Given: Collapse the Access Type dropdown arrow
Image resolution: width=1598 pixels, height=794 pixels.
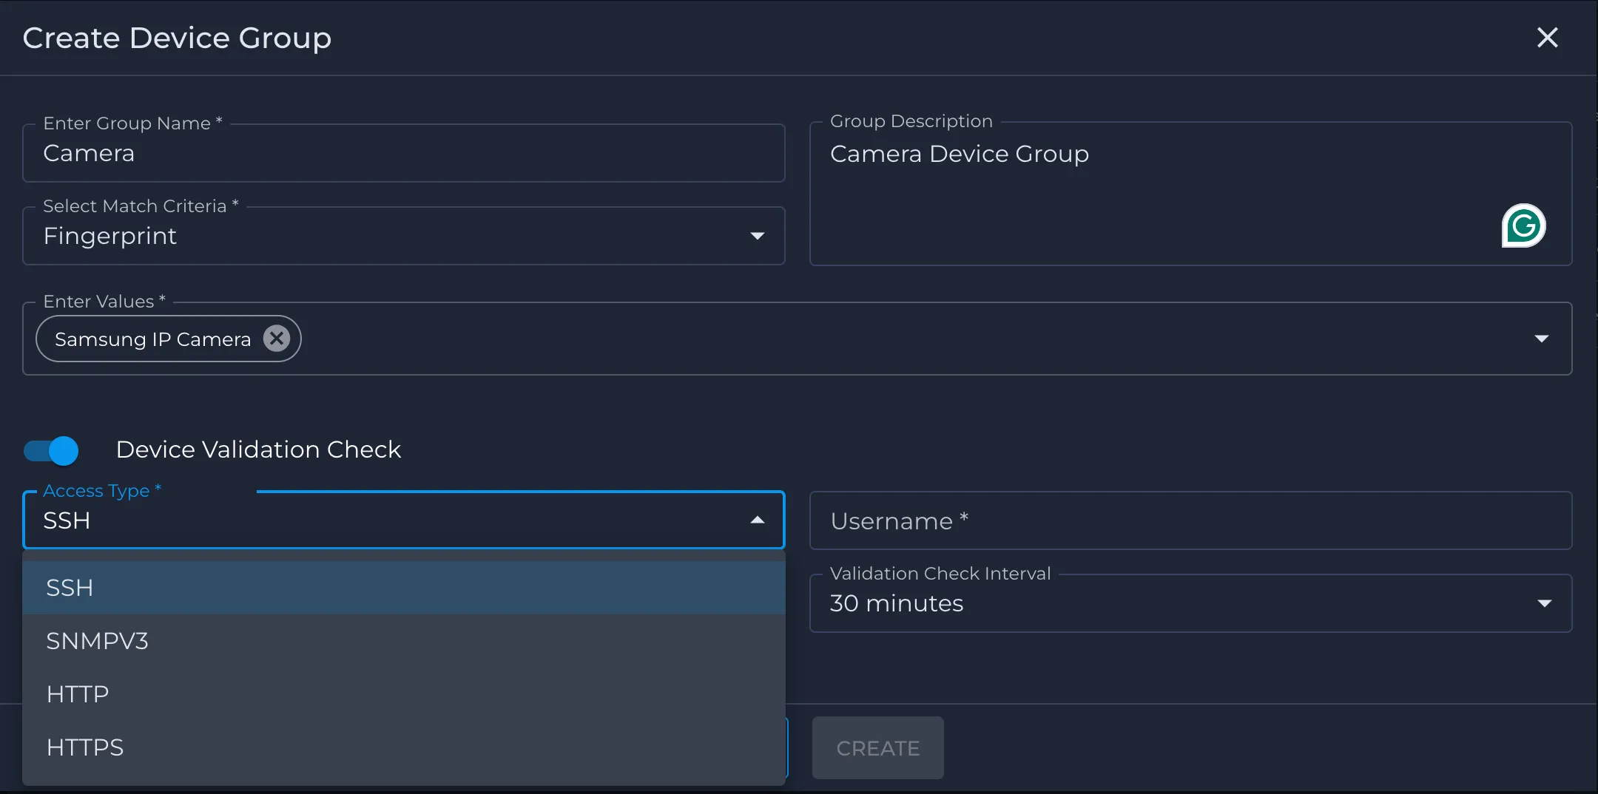Looking at the screenshot, I should (x=757, y=520).
